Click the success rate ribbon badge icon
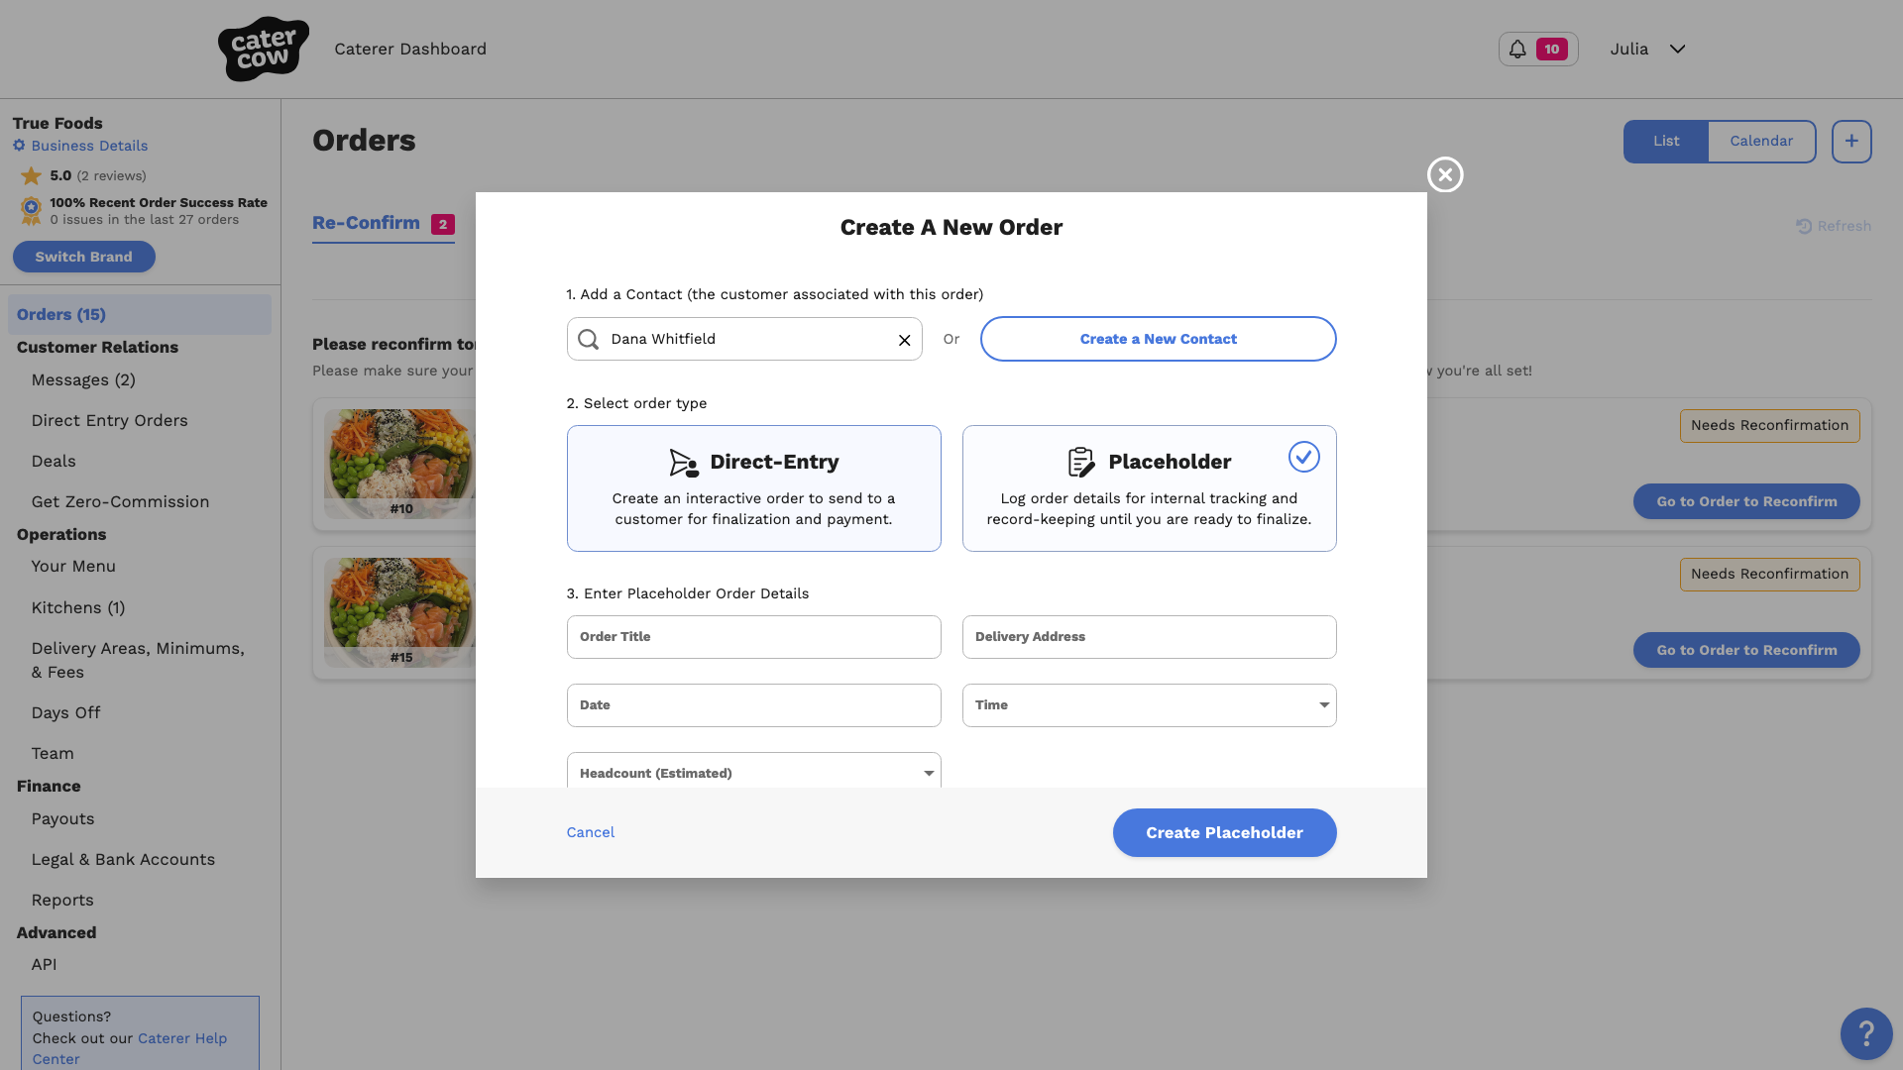The height and width of the screenshot is (1070, 1903). pyautogui.click(x=31, y=210)
